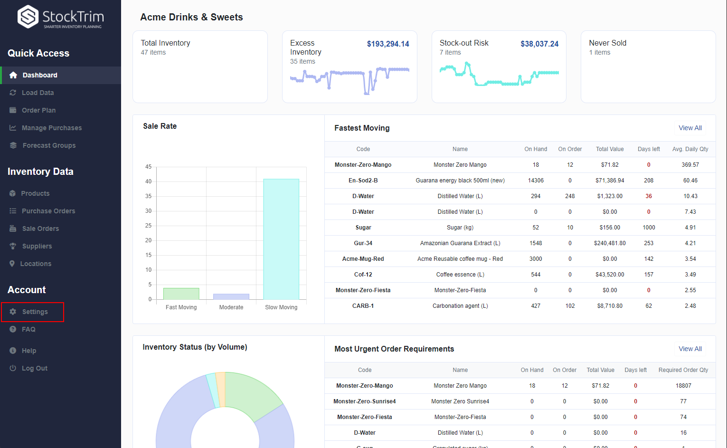Click the Sale Orders sidebar icon
The width and height of the screenshot is (727, 448).
coord(13,229)
